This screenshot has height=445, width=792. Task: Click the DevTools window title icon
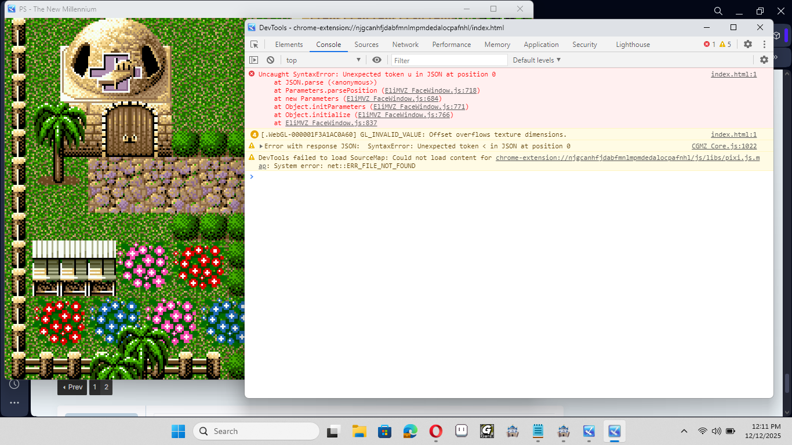point(252,27)
